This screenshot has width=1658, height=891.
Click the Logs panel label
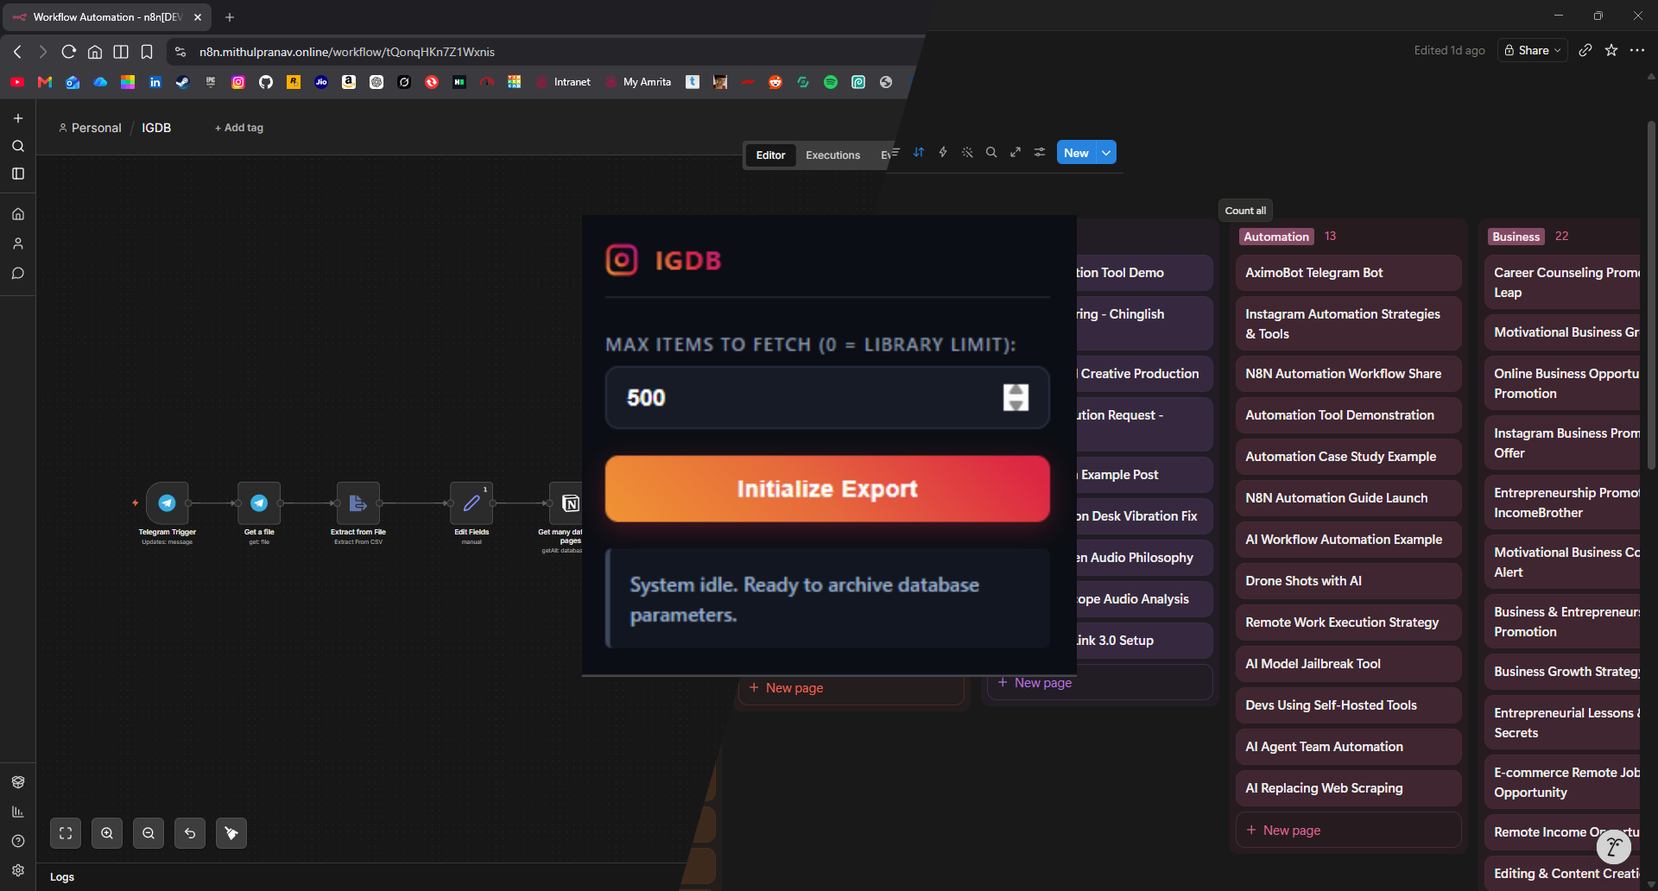(x=62, y=877)
